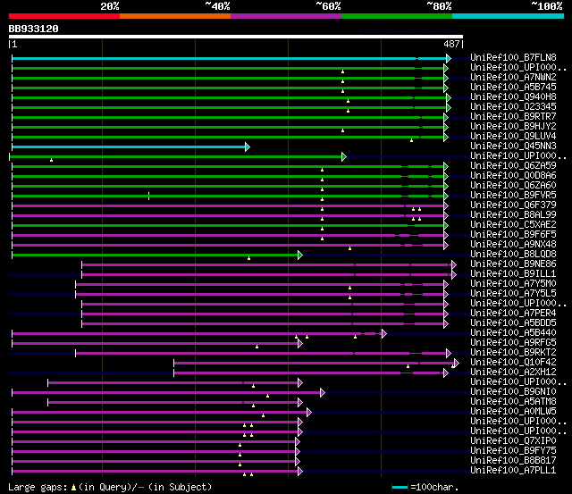The width and height of the screenshot is (572, 494).
Task: Click the purple arrowhead ending the A5ATM8 alignment
Action: coord(300,403)
